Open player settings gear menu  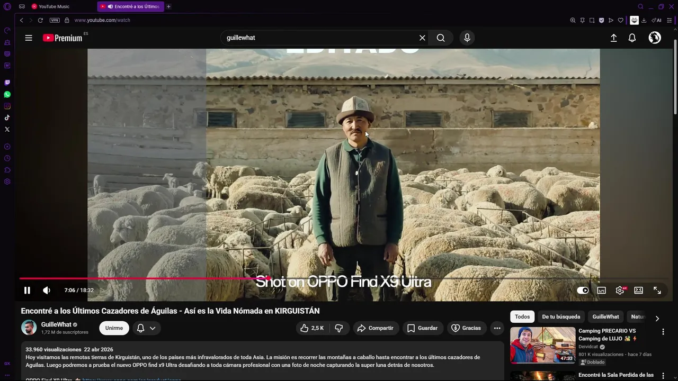pyautogui.click(x=620, y=290)
